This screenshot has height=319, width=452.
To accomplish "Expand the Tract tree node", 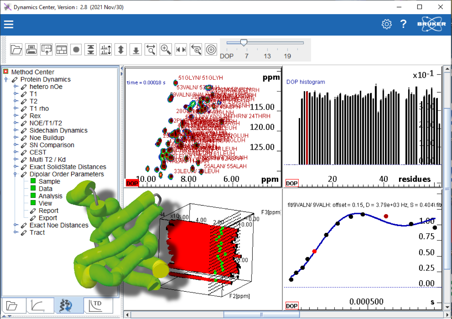I will (16, 233).
